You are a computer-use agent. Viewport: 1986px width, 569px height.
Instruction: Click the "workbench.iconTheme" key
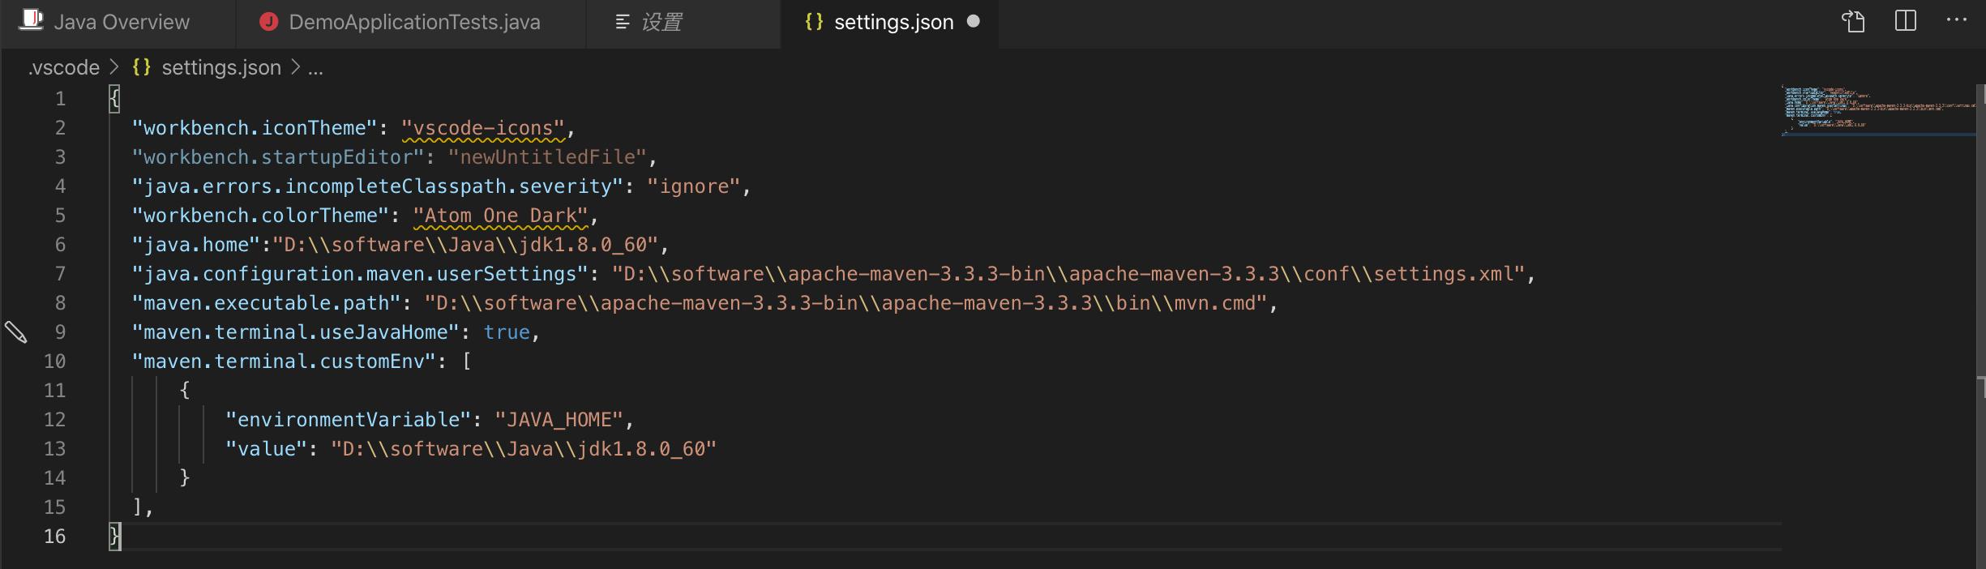255,128
